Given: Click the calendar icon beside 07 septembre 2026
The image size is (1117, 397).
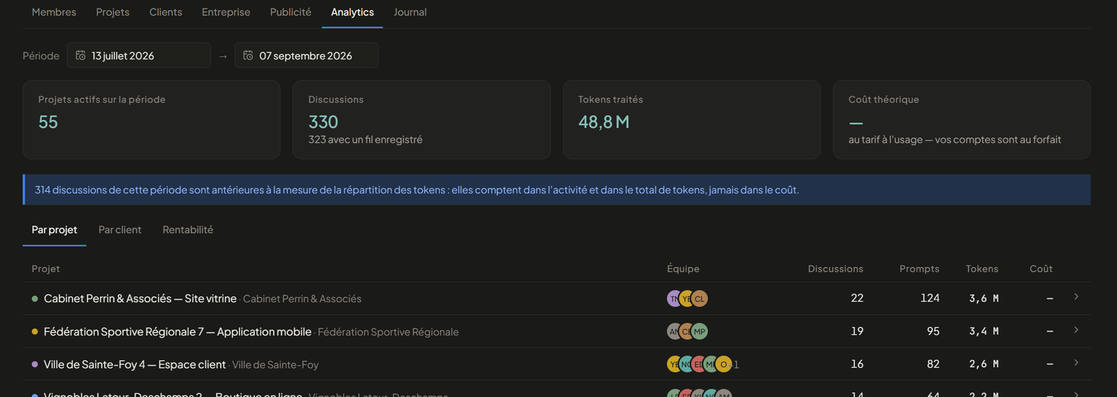Looking at the screenshot, I should click(249, 56).
